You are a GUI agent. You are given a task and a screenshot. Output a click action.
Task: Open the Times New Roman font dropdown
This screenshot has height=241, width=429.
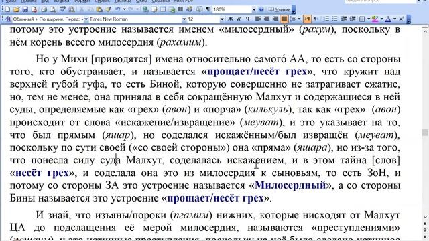tap(184, 19)
